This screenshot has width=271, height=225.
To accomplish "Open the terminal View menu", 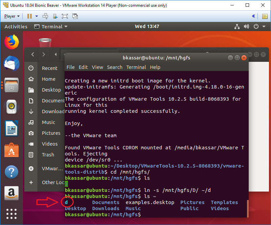I will [97, 67].
